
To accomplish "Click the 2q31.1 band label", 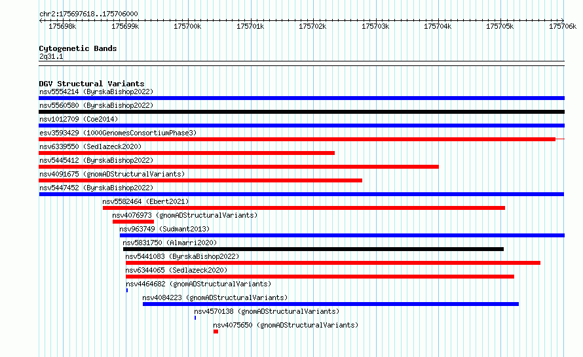I will point(51,56).
